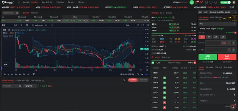Image resolution: width=238 pixels, height=111 pixels.
Task: Select ATC order type
Action: 223,37
